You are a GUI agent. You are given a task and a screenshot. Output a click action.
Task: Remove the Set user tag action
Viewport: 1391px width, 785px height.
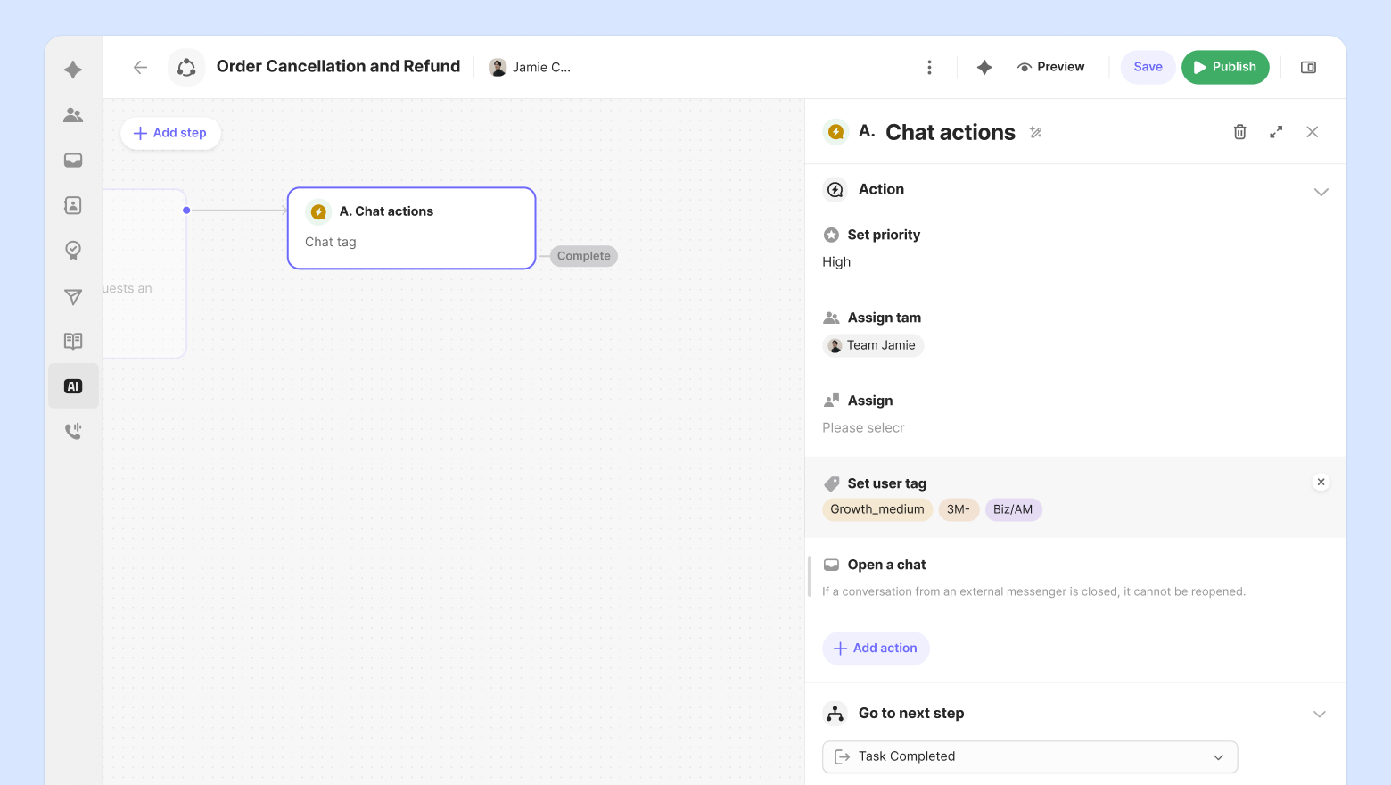pos(1321,483)
